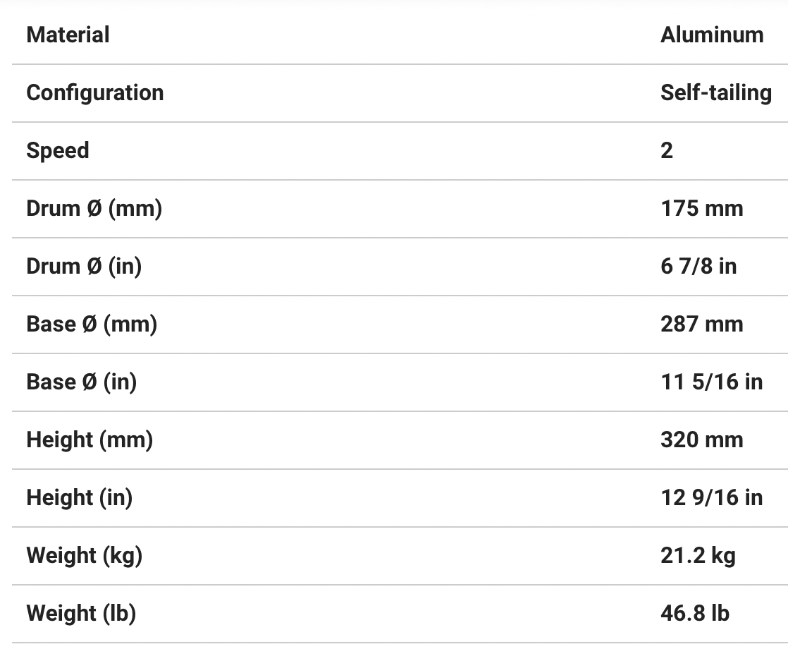Screen dimensions: 788x649
Task: Click the Speed row label
Action: click(58, 150)
